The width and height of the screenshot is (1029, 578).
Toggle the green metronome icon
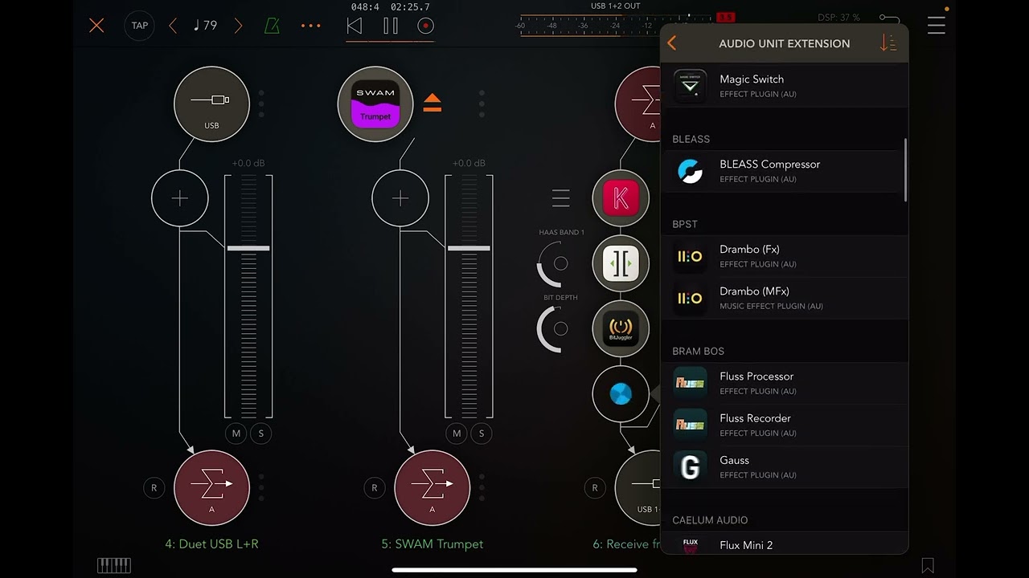click(x=272, y=26)
